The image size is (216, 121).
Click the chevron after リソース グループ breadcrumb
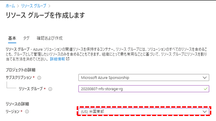[x=49, y=6]
